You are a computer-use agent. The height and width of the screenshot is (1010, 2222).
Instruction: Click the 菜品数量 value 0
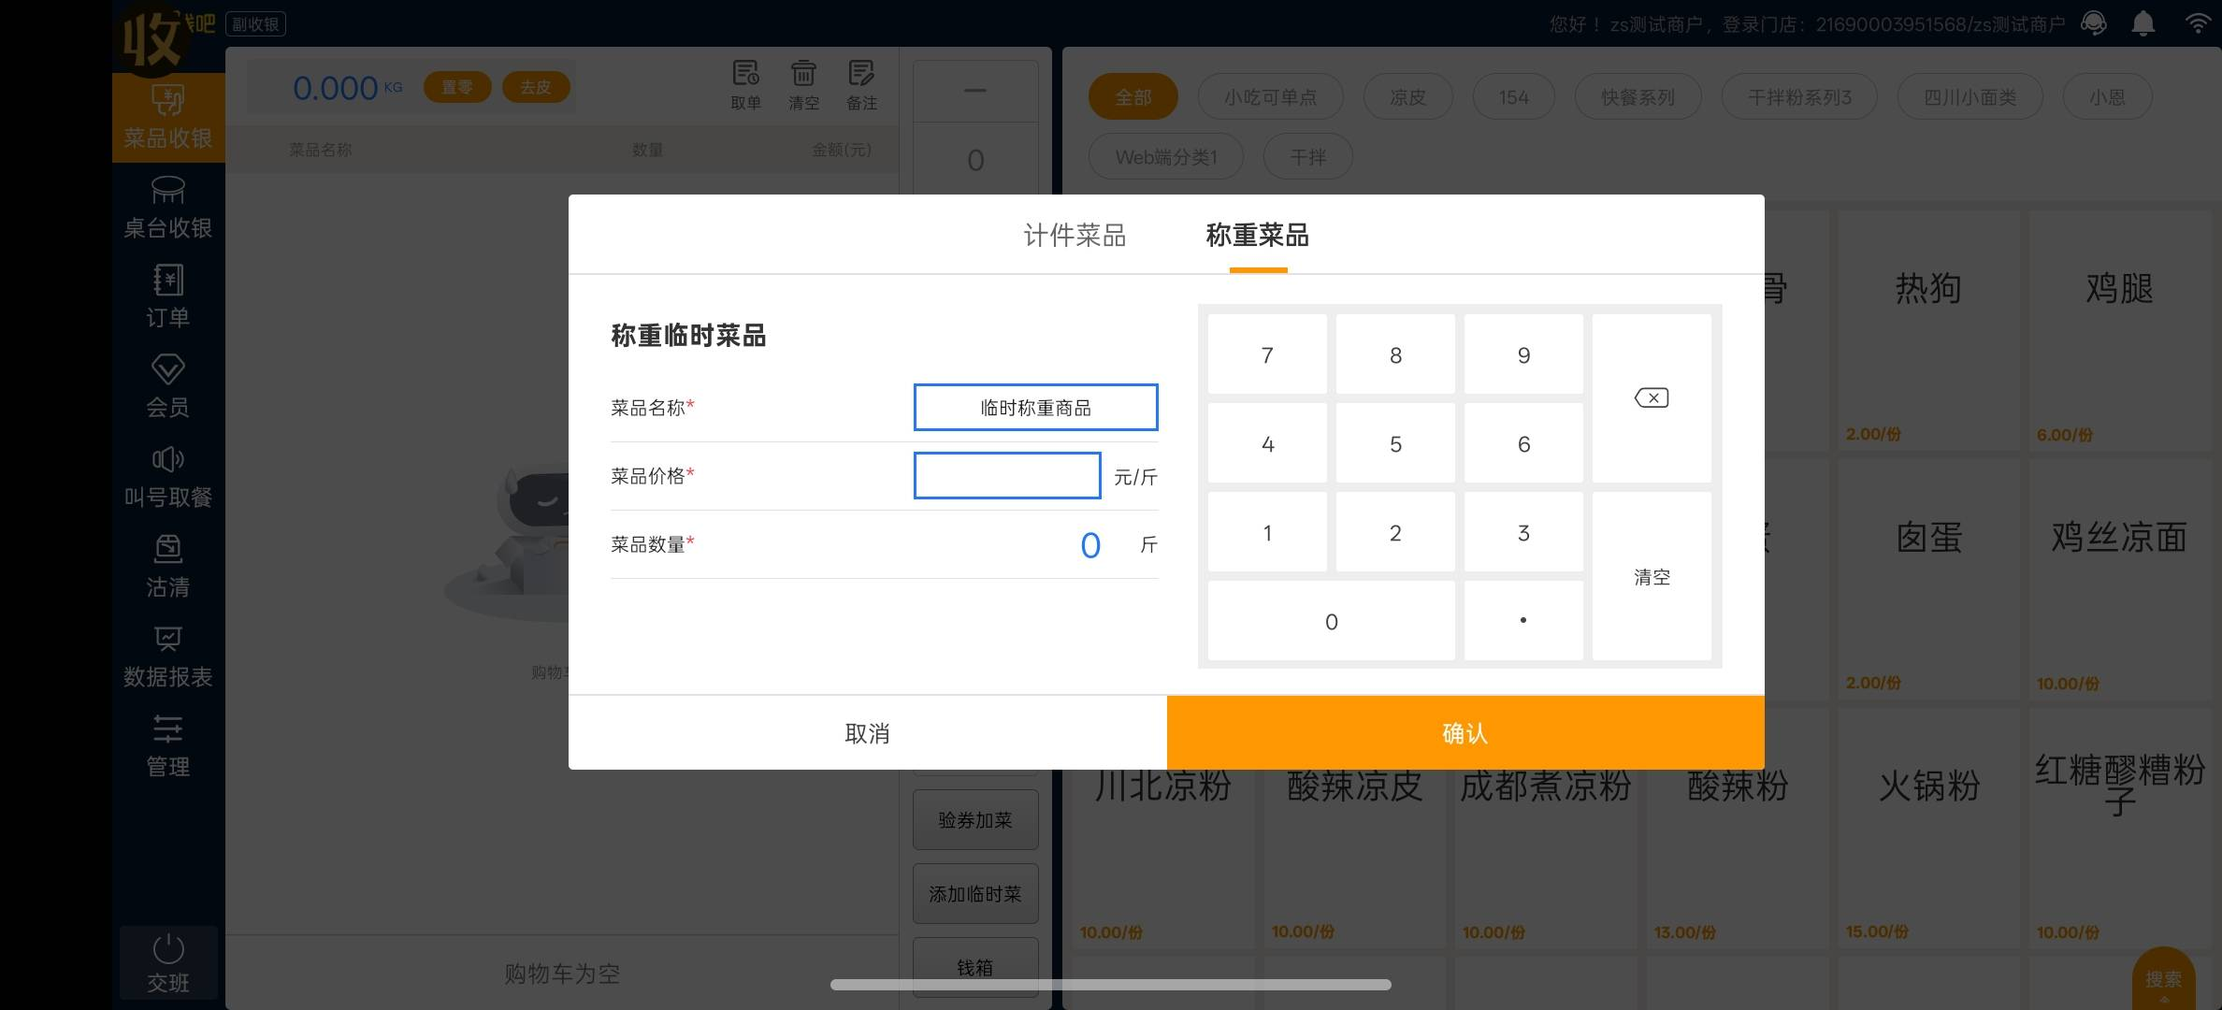(x=1090, y=545)
